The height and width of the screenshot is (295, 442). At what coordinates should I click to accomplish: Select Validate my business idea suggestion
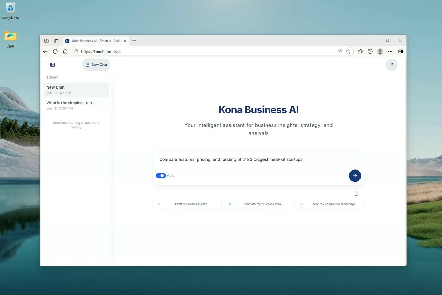pyautogui.click(x=259, y=204)
